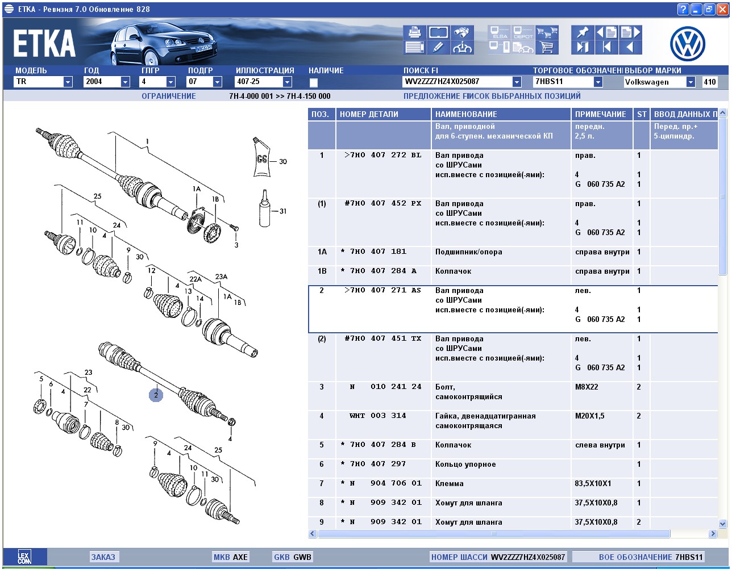
Task: Open the ГОД year dropdown
Action: (125, 82)
